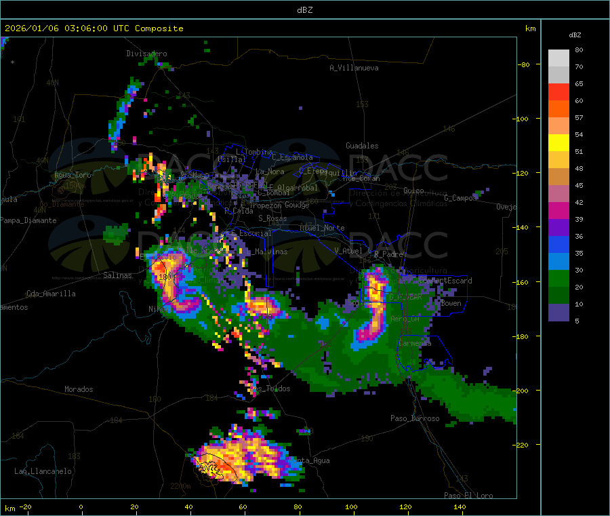Click the Agua_Toro map label
The width and height of the screenshot is (610, 516).
point(73,175)
